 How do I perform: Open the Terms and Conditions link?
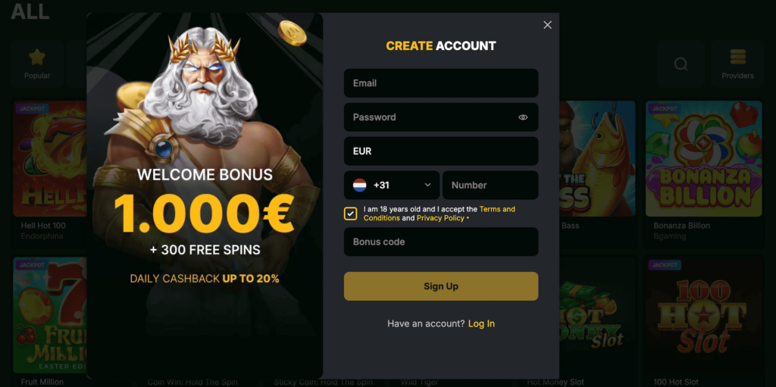tap(440, 214)
